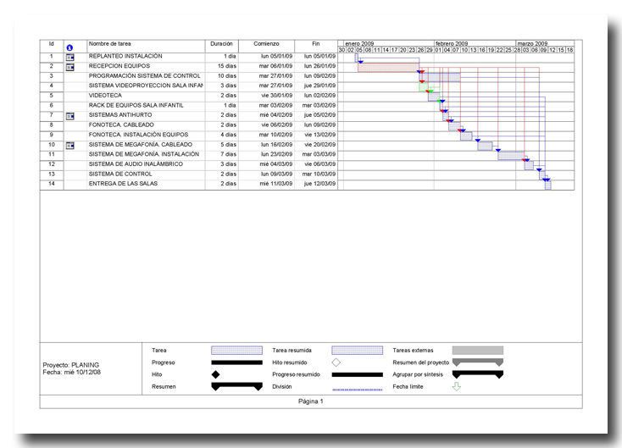This screenshot has width=622, height=448.
Task: Select the Fin column header
Action: (x=316, y=44)
